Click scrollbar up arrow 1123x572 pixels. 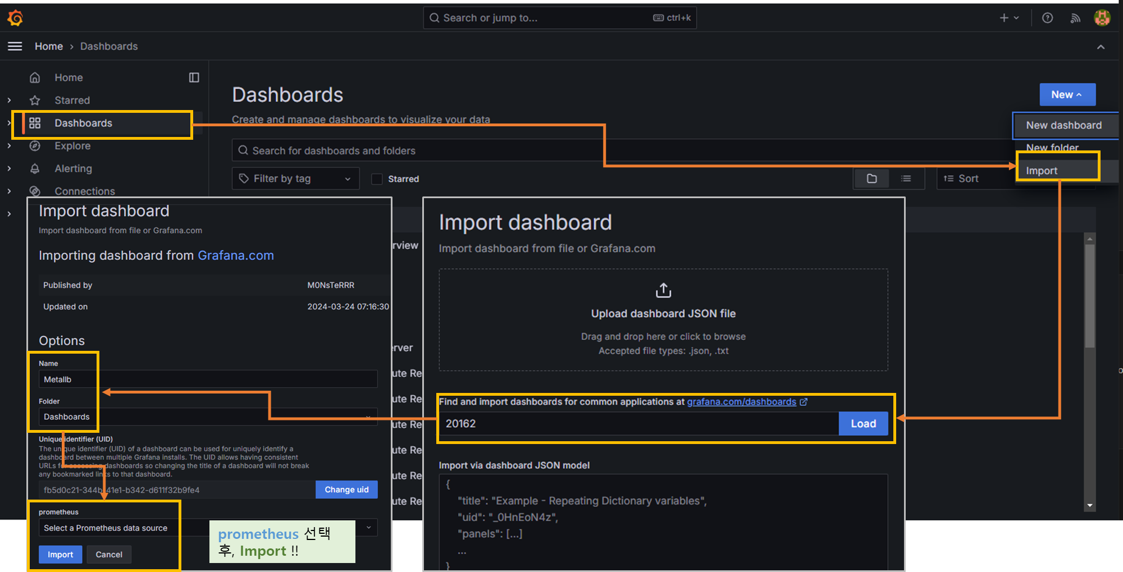1090,239
